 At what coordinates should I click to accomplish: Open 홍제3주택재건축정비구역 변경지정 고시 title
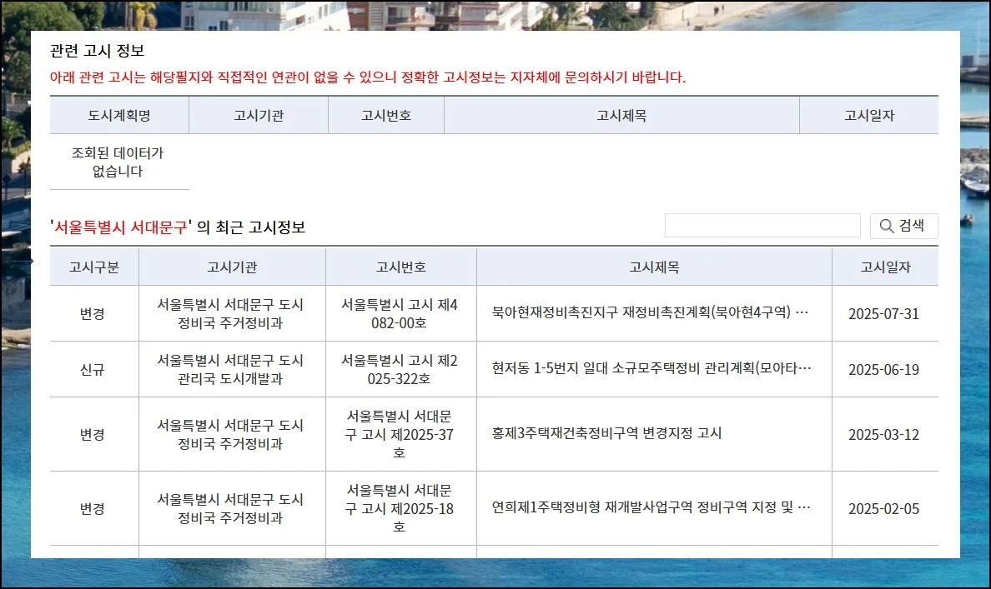tap(606, 433)
